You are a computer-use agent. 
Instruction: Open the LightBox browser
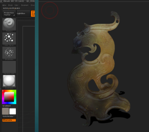click(x=23, y=14)
